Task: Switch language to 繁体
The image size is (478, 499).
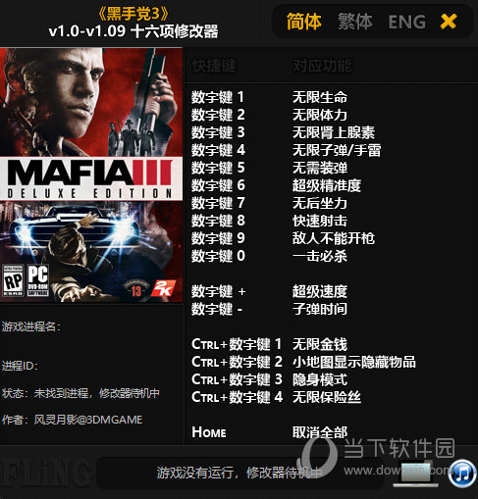Action: point(355,22)
